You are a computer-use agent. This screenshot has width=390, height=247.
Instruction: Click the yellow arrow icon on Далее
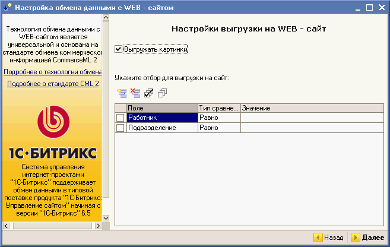[x=355, y=237]
